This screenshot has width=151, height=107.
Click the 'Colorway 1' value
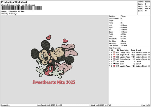coord(13,14)
